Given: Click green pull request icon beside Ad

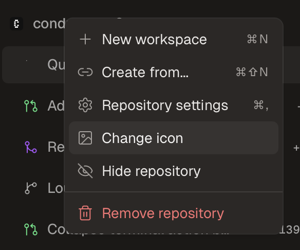Looking at the screenshot, I should pyautogui.click(x=31, y=106).
